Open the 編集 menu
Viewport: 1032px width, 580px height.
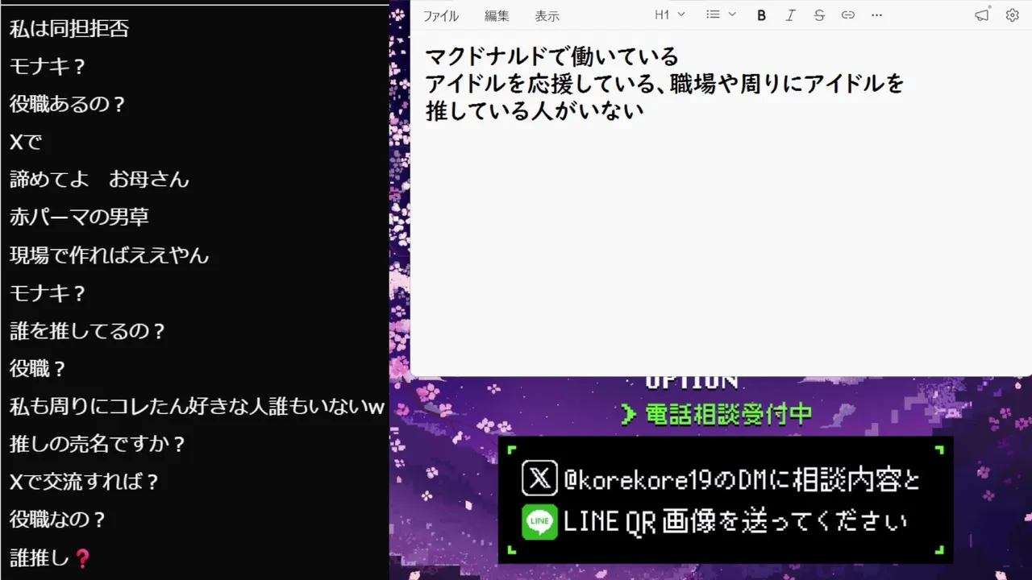click(x=497, y=15)
